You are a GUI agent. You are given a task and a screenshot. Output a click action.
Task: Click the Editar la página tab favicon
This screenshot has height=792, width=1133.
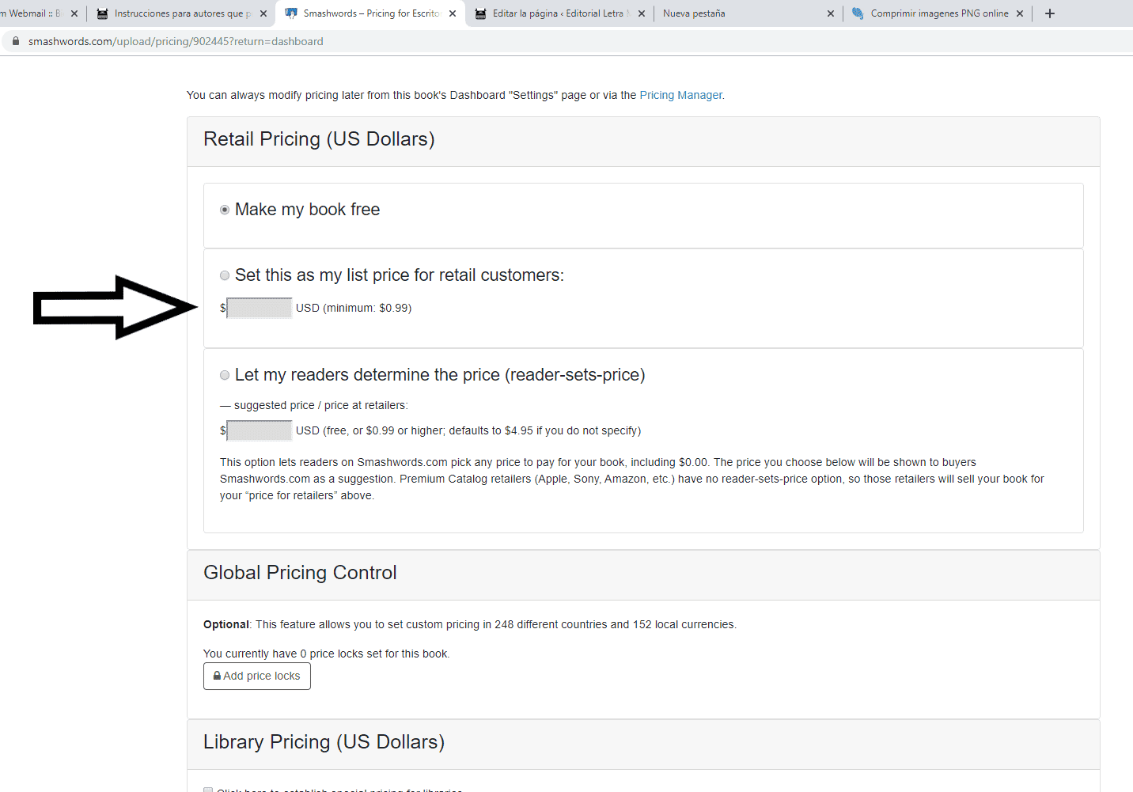tap(480, 13)
